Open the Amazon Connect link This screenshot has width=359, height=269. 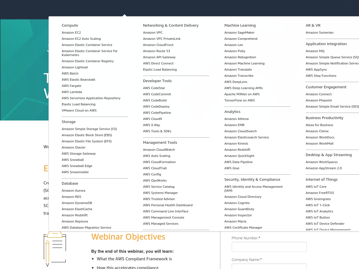319,94
